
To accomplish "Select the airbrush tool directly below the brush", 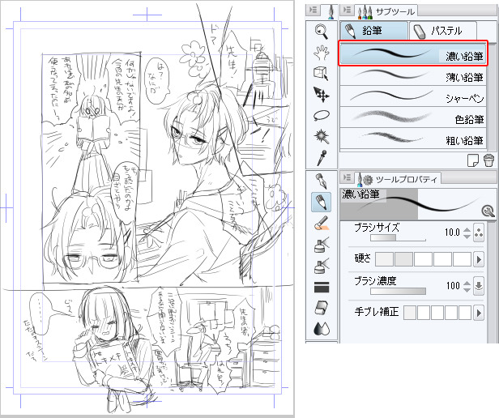I will [x=322, y=245].
